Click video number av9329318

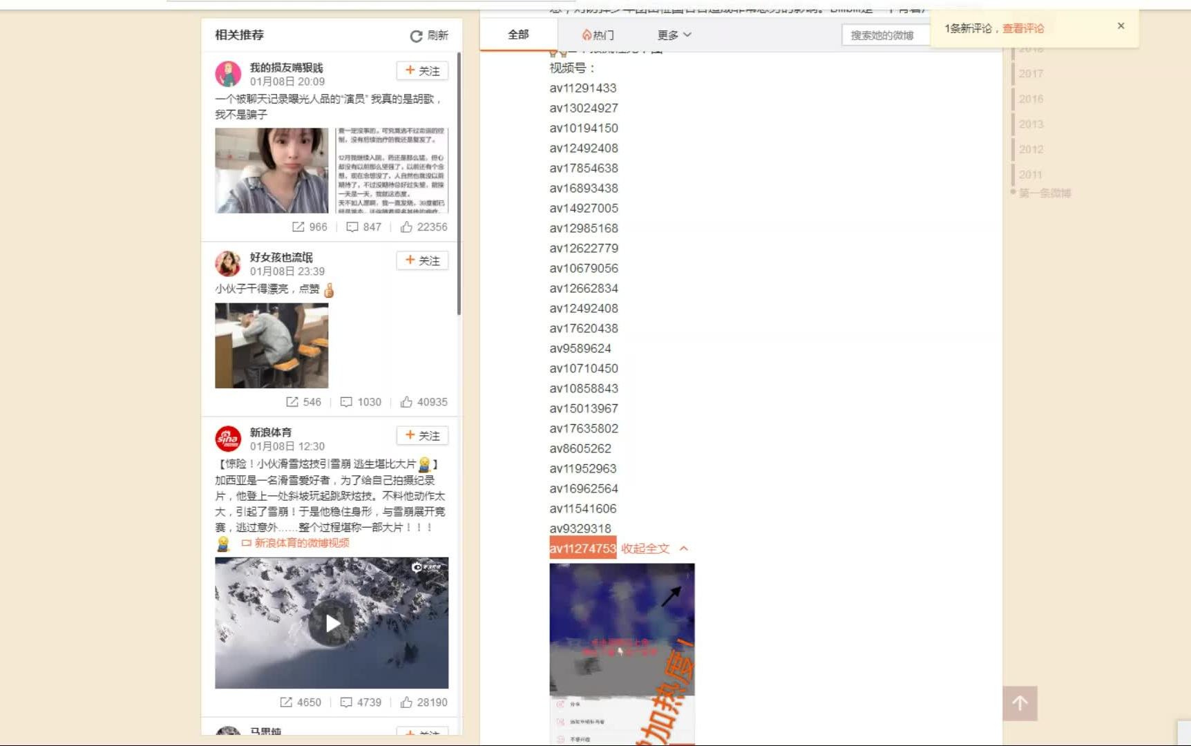click(580, 528)
